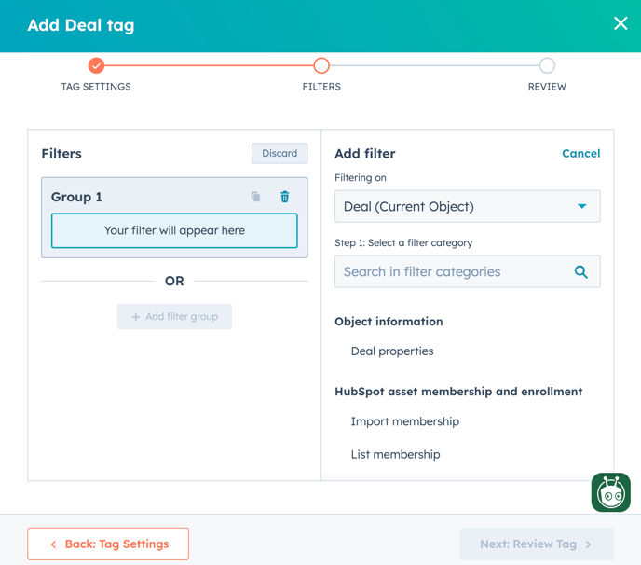The width and height of the screenshot is (641, 565).
Task: Click Next: Review Tag button
Action: (x=537, y=544)
